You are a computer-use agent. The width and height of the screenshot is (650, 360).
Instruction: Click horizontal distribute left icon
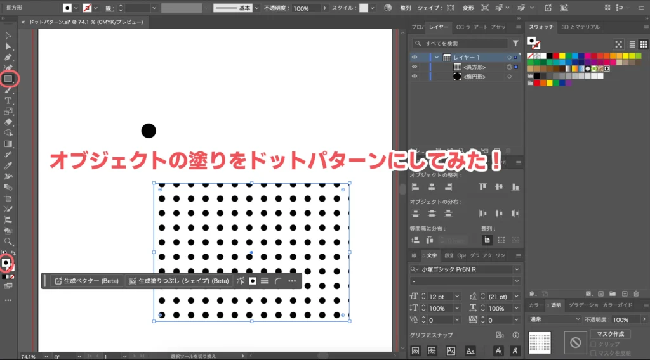(x=482, y=214)
